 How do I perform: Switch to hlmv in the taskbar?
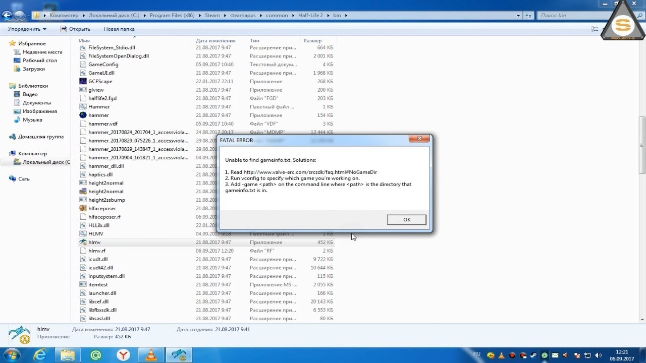click(x=179, y=355)
